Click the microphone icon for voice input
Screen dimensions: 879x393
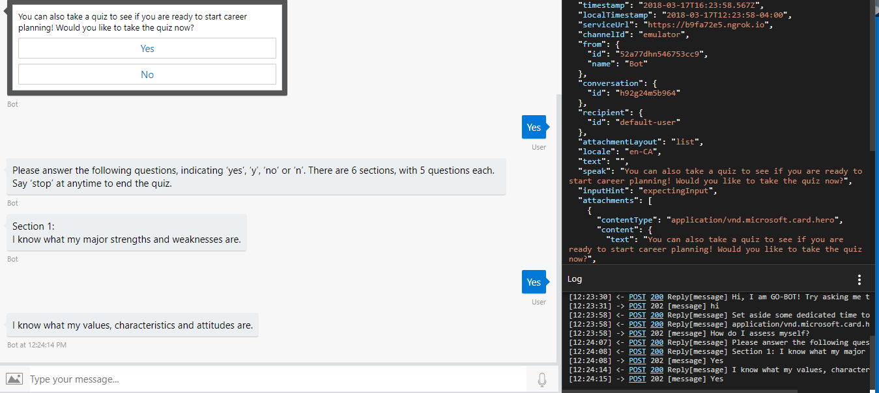pos(541,379)
